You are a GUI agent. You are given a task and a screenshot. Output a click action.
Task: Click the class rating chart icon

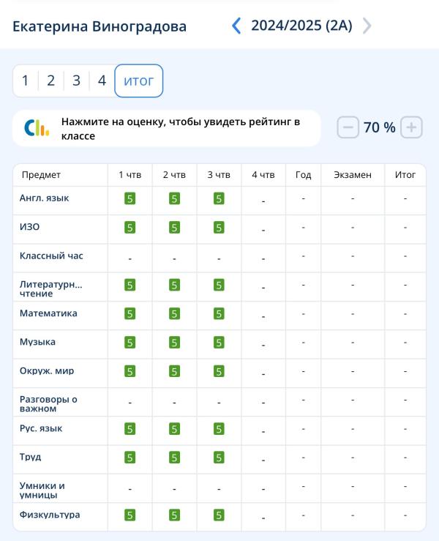[x=37, y=128]
